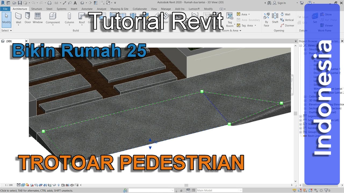Select the Column tool
The image size is (344, 193).
[69, 18]
